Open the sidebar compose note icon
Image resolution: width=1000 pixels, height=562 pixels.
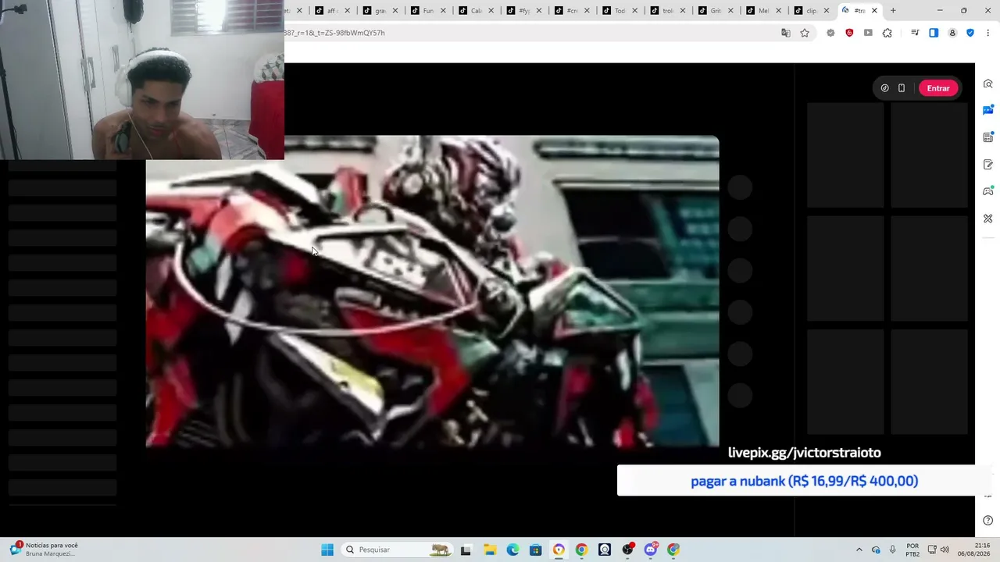(x=988, y=165)
